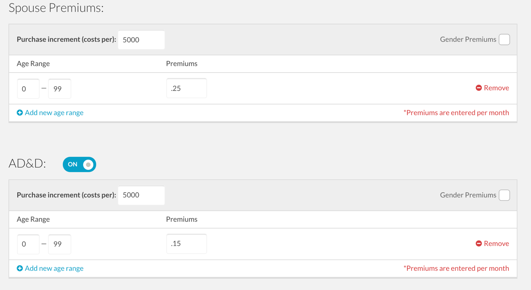Image resolution: width=531 pixels, height=290 pixels.
Task: Click AD&D minimum age field showing 0
Action: coord(28,244)
